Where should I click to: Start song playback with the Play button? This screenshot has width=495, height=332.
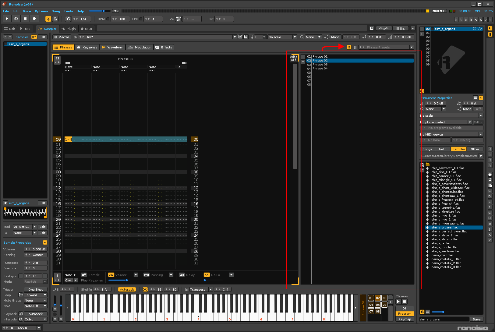coord(7,19)
